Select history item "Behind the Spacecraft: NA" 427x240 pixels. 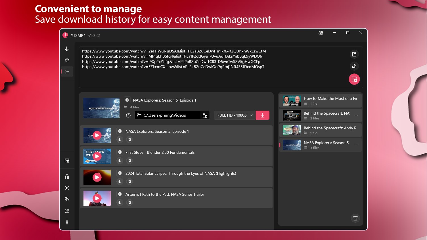tap(321, 115)
